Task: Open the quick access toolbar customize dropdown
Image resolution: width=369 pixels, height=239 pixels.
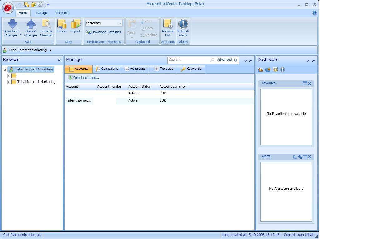Action: click(48, 4)
